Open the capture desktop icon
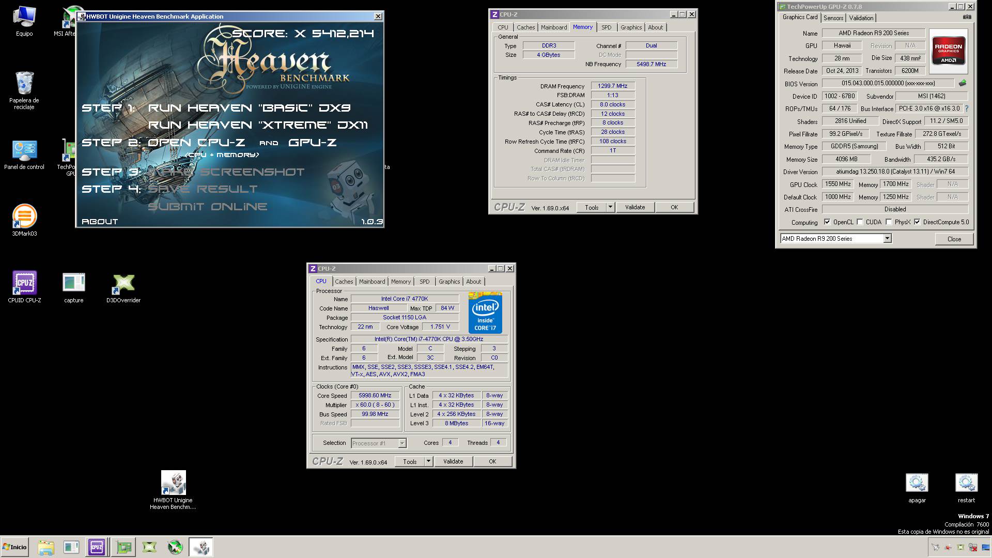This screenshot has height=558, width=992. pyautogui.click(x=73, y=287)
